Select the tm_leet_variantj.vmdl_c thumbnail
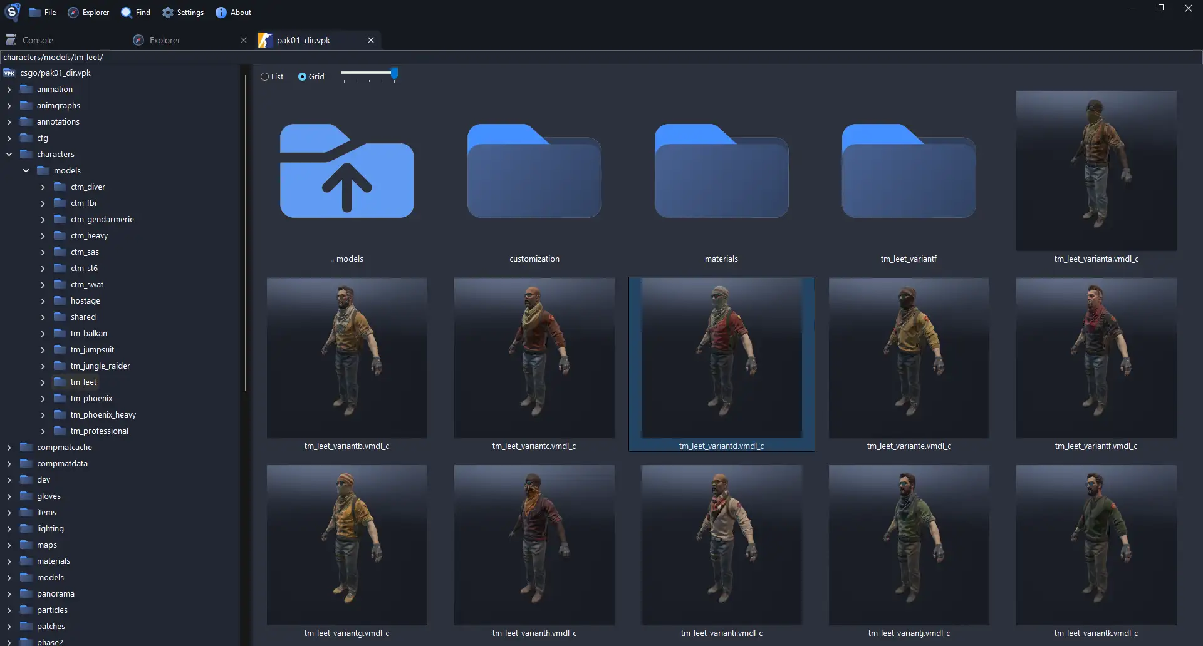The image size is (1203, 646). [909, 545]
